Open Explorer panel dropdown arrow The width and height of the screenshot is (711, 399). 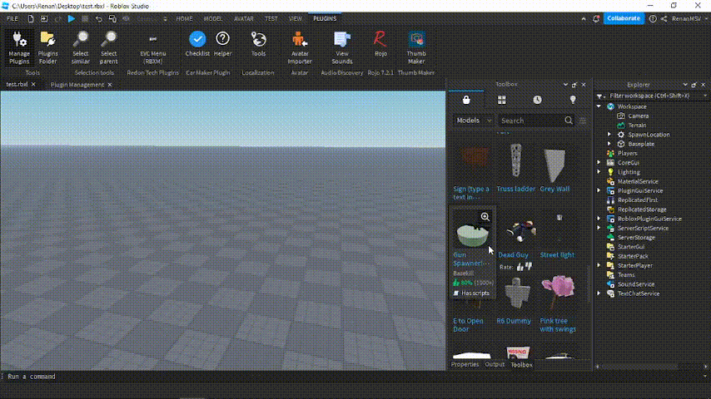pos(685,85)
